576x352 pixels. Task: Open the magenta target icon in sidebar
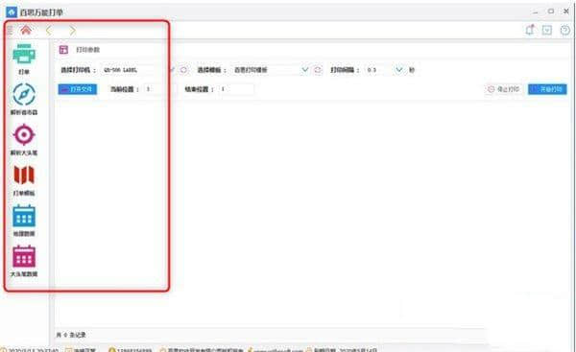click(x=24, y=135)
